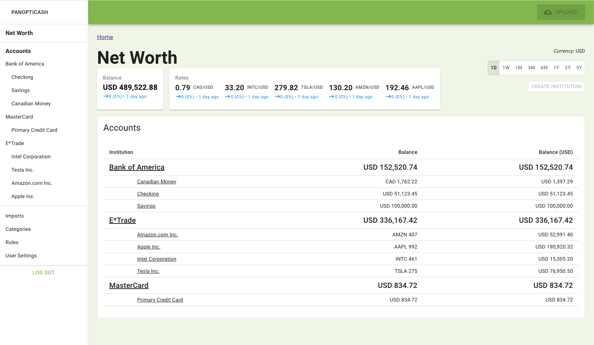Open MasterCard institution link in table
The width and height of the screenshot is (594, 345).
tap(129, 285)
